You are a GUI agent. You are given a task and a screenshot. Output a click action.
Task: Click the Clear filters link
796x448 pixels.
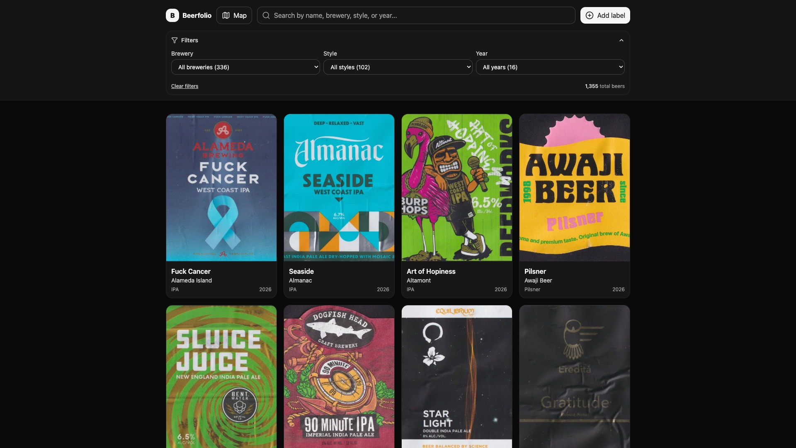[x=184, y=86]
